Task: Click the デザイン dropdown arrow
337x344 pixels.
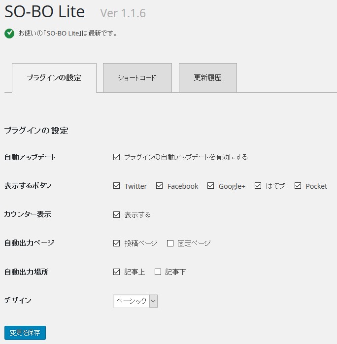Action: point(153,301)
